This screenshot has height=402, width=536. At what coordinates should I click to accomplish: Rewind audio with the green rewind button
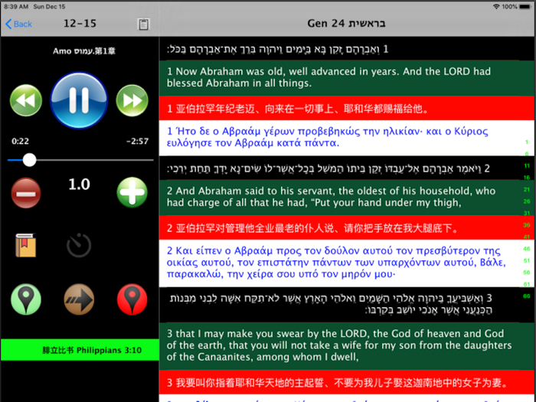(26, 100)
